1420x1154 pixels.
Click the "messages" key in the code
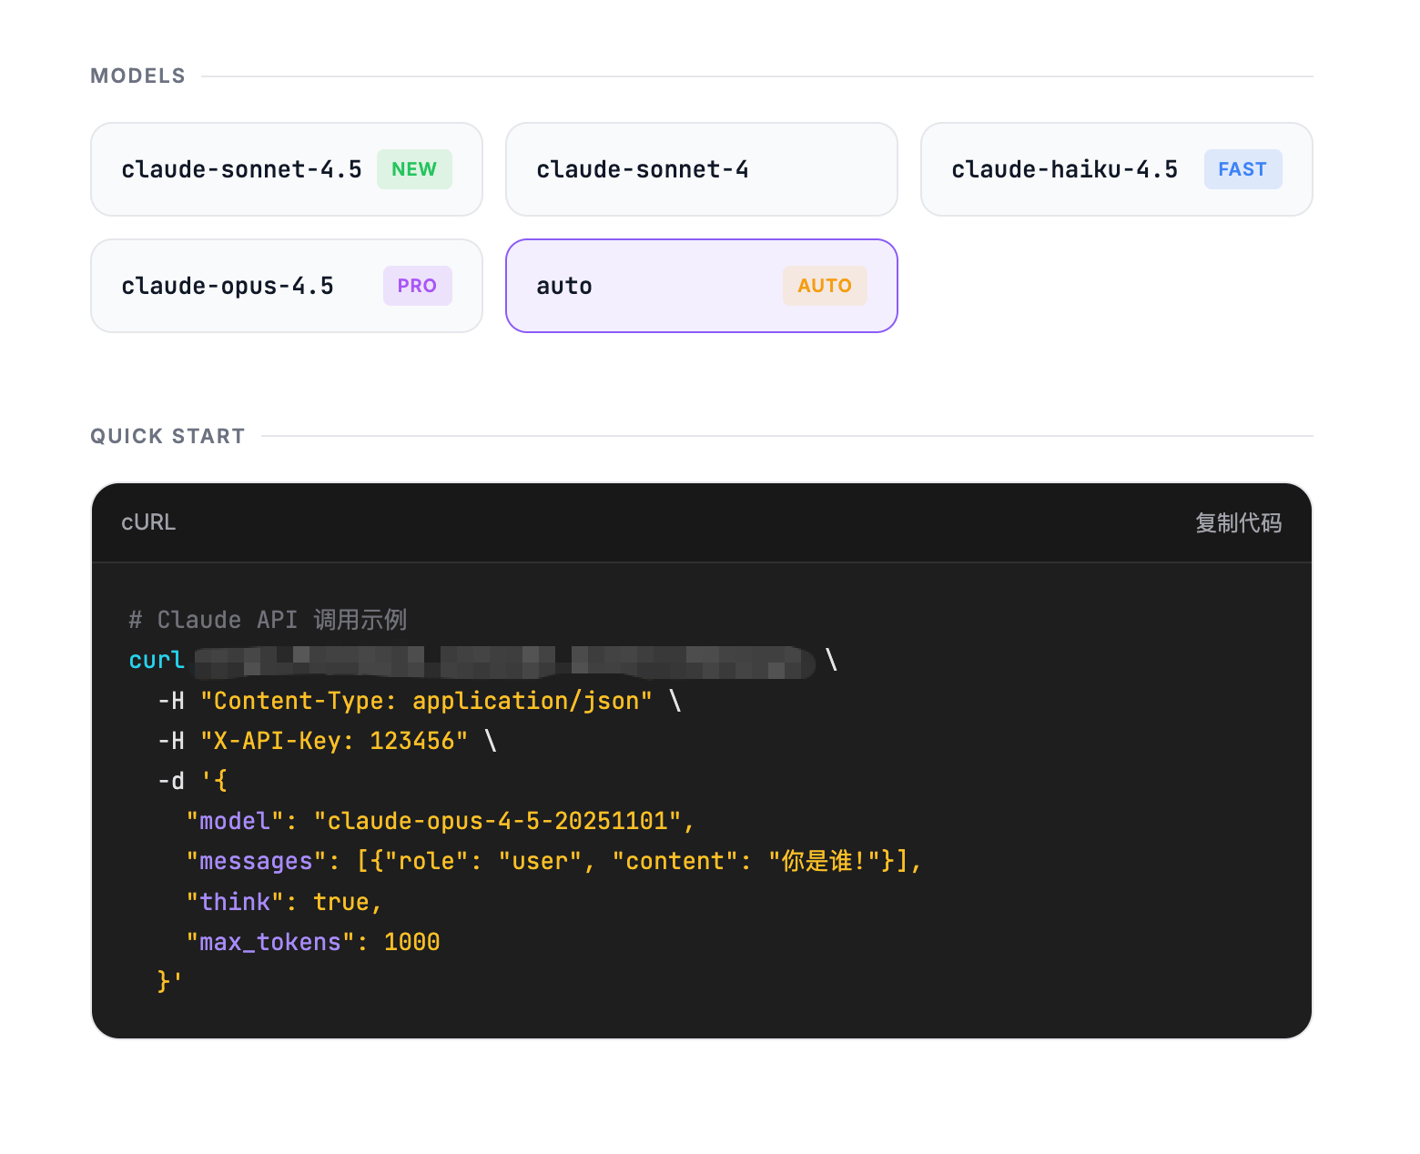coord(256,861)
